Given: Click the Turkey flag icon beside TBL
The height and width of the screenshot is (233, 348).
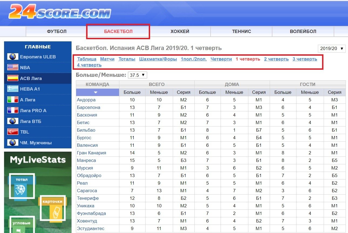Looking at the screenshot, I should pos(12,132).
